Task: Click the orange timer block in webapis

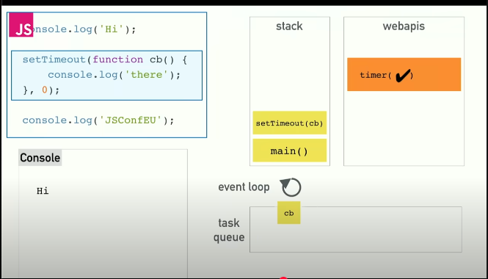Action: point(404,74)
